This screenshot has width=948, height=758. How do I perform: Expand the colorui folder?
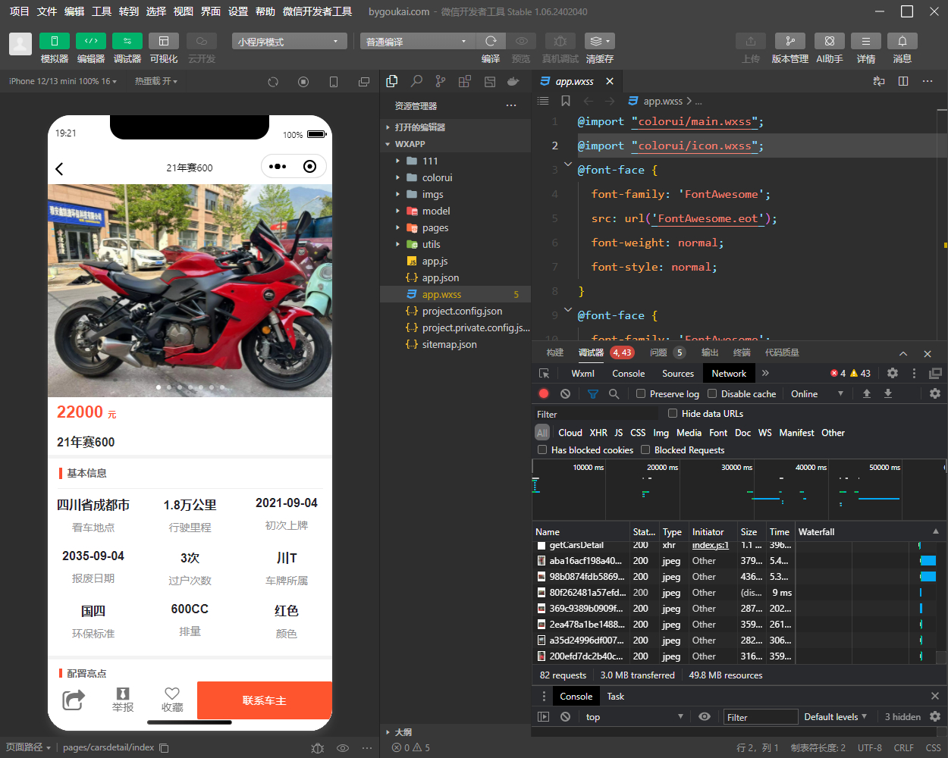click(437, 177)
